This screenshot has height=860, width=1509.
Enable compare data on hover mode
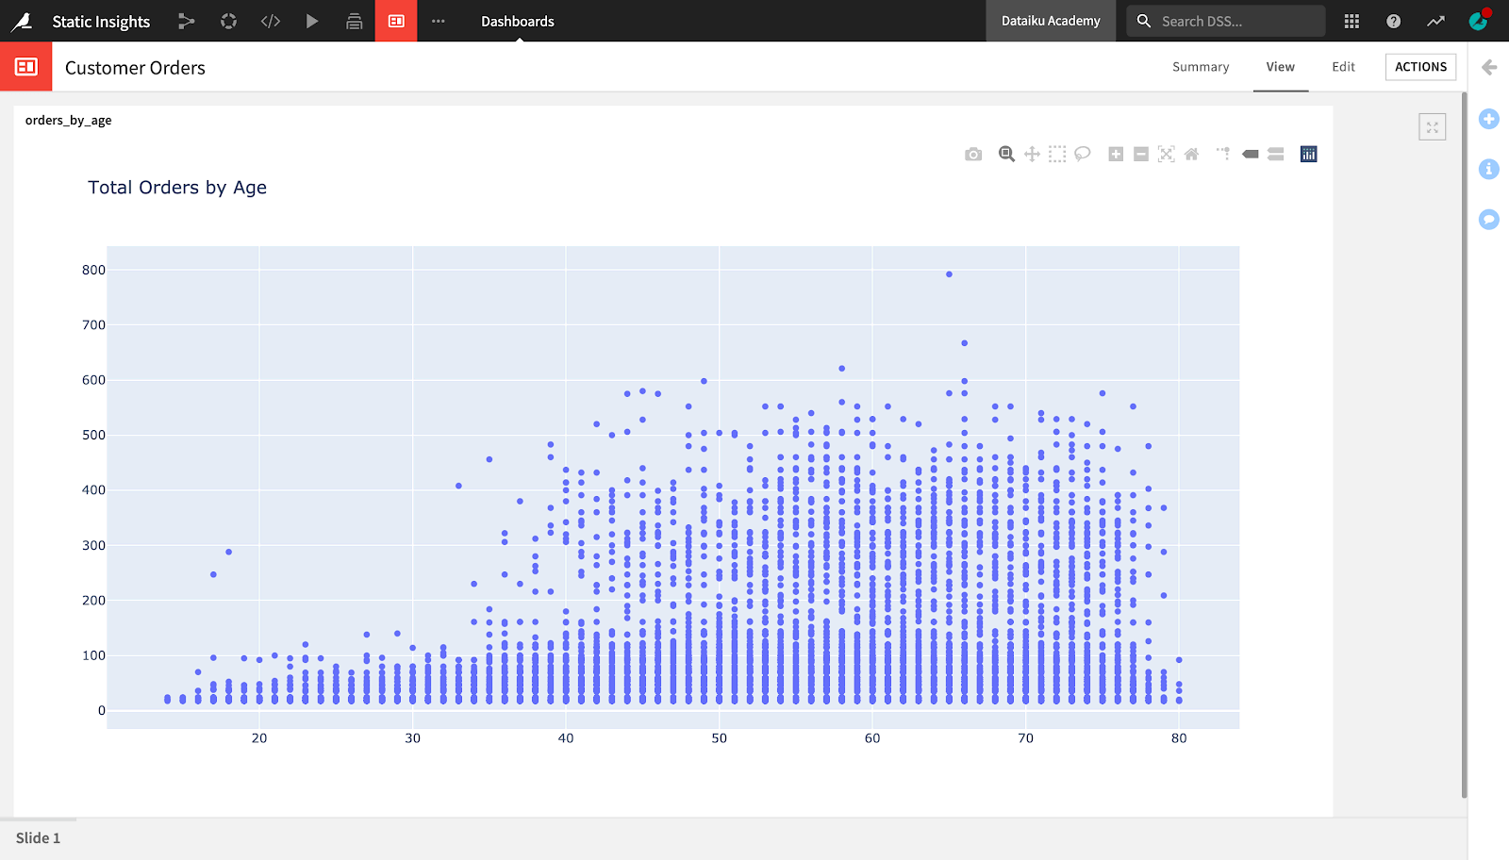1275,153
